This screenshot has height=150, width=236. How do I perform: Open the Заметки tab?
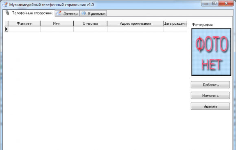click(x=67, y=13)
